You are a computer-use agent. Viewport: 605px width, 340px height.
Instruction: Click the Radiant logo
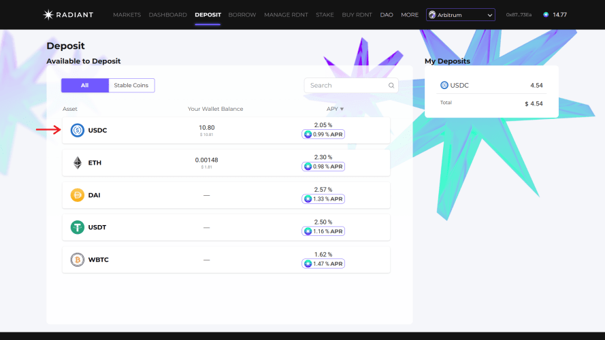(68, 15)
